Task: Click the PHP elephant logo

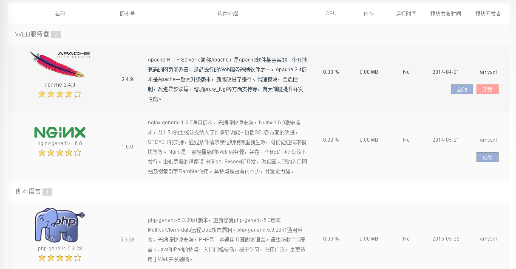Action: [x=60, y=225]
